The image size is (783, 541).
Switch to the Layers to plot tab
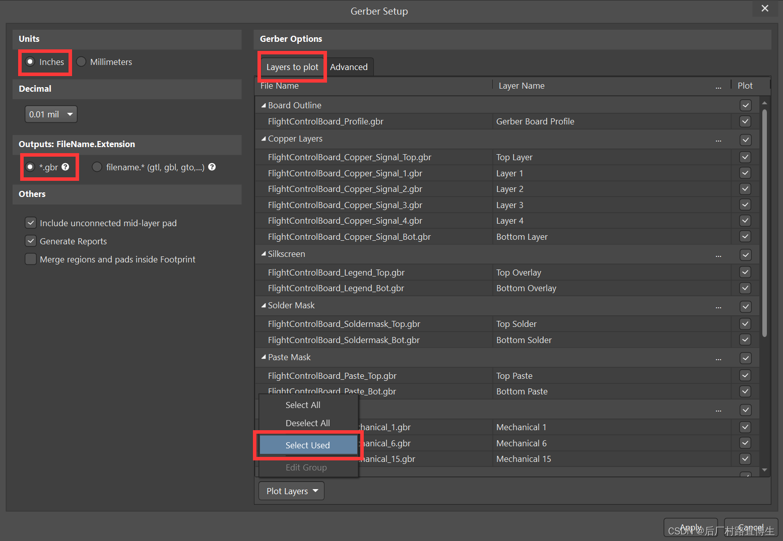[x=292, y=67]
